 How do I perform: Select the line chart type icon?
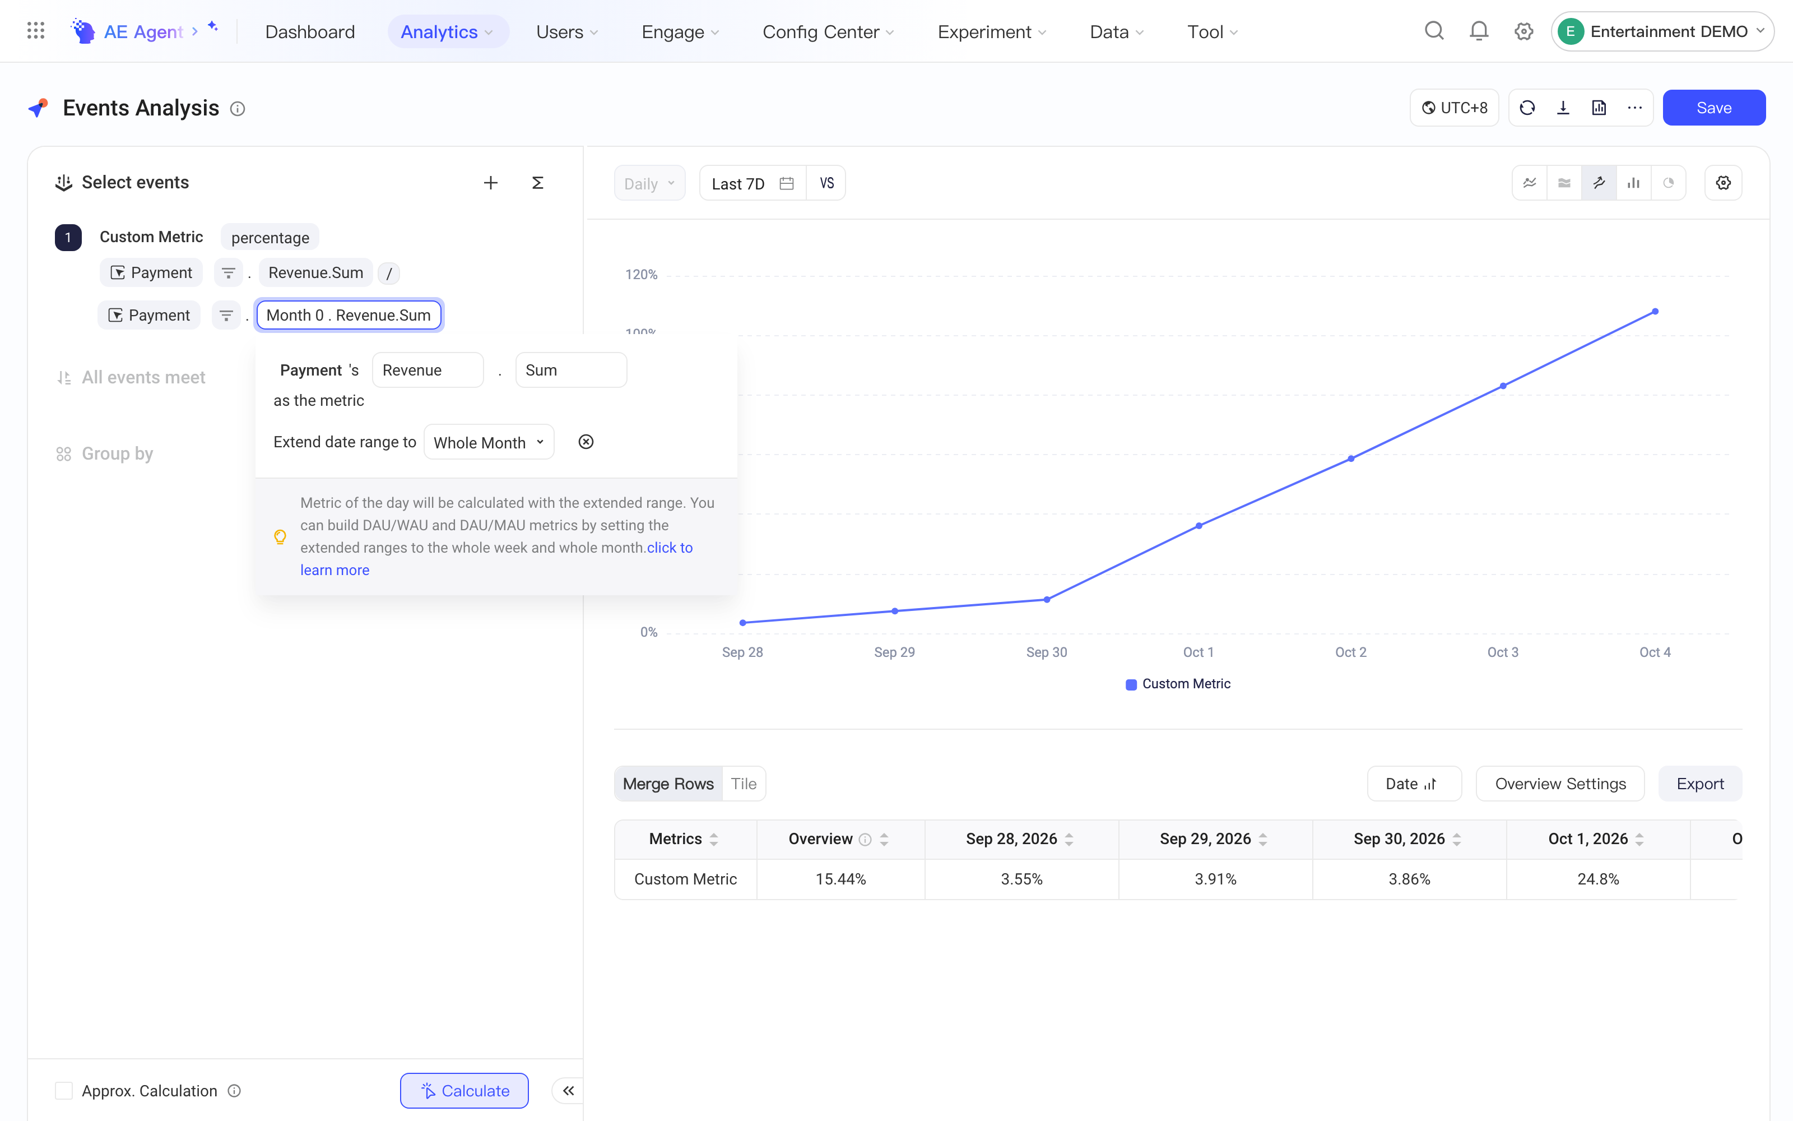[x=1529, y=182]
